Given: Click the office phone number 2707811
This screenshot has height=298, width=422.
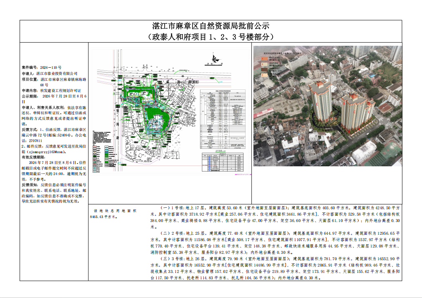Looking at the screenshot, I should (x=35, y=140).
